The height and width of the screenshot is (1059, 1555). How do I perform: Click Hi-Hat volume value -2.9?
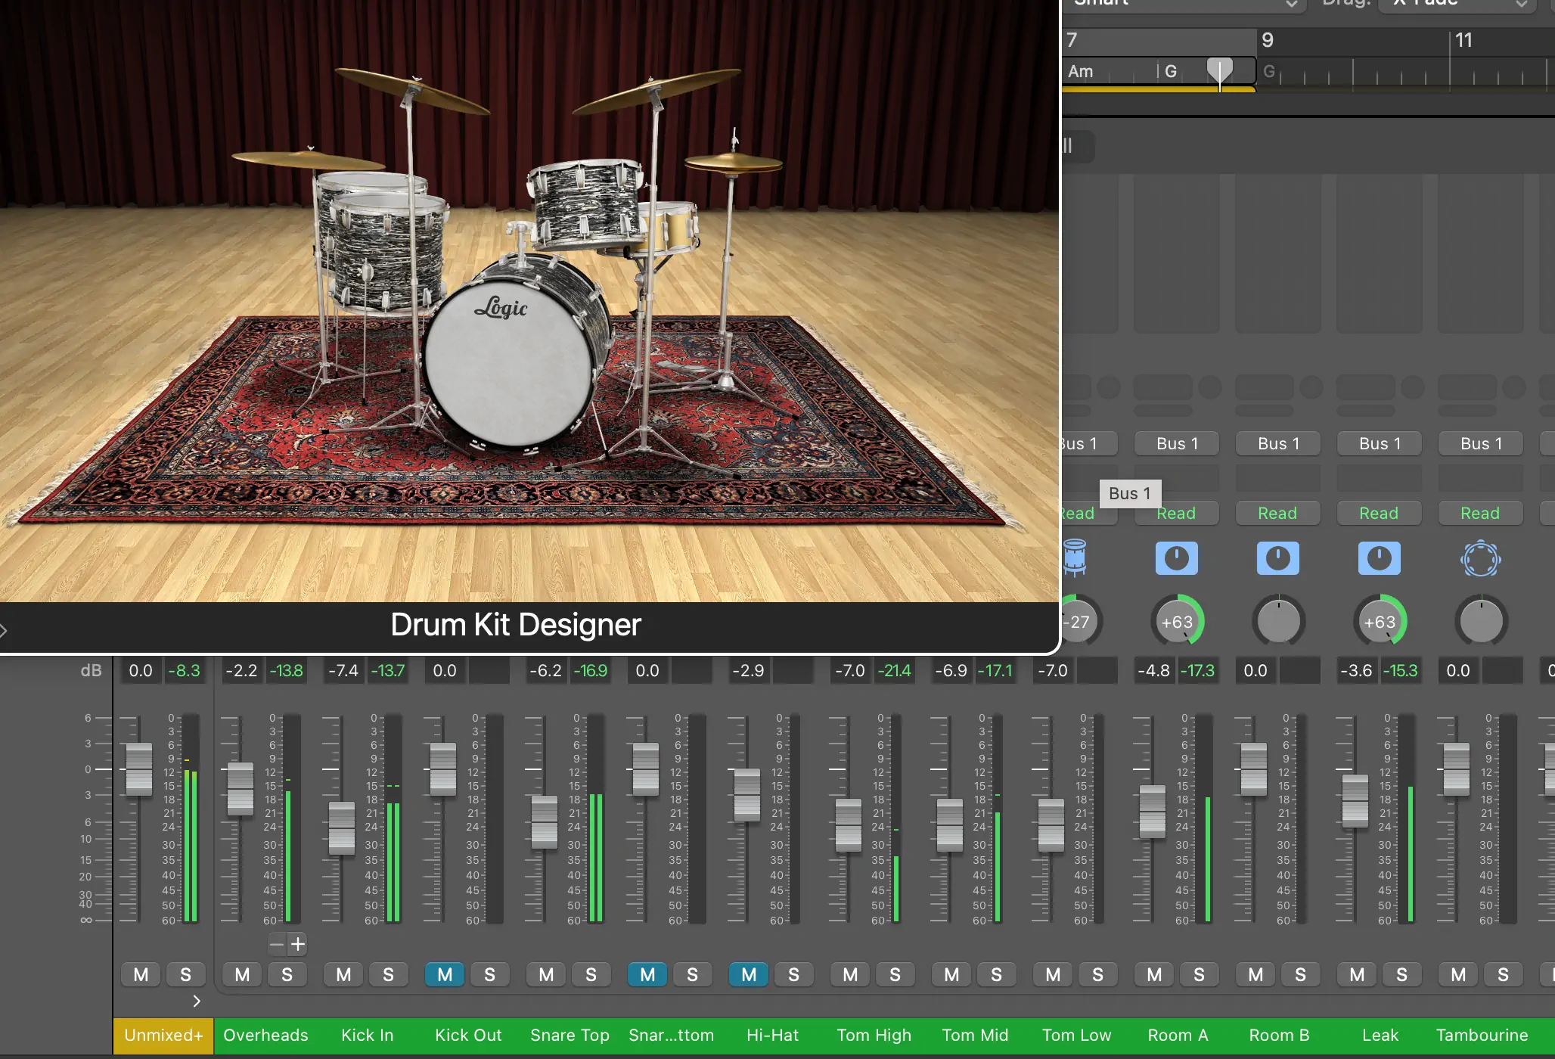pyautogui.click(x=748, y=671)
